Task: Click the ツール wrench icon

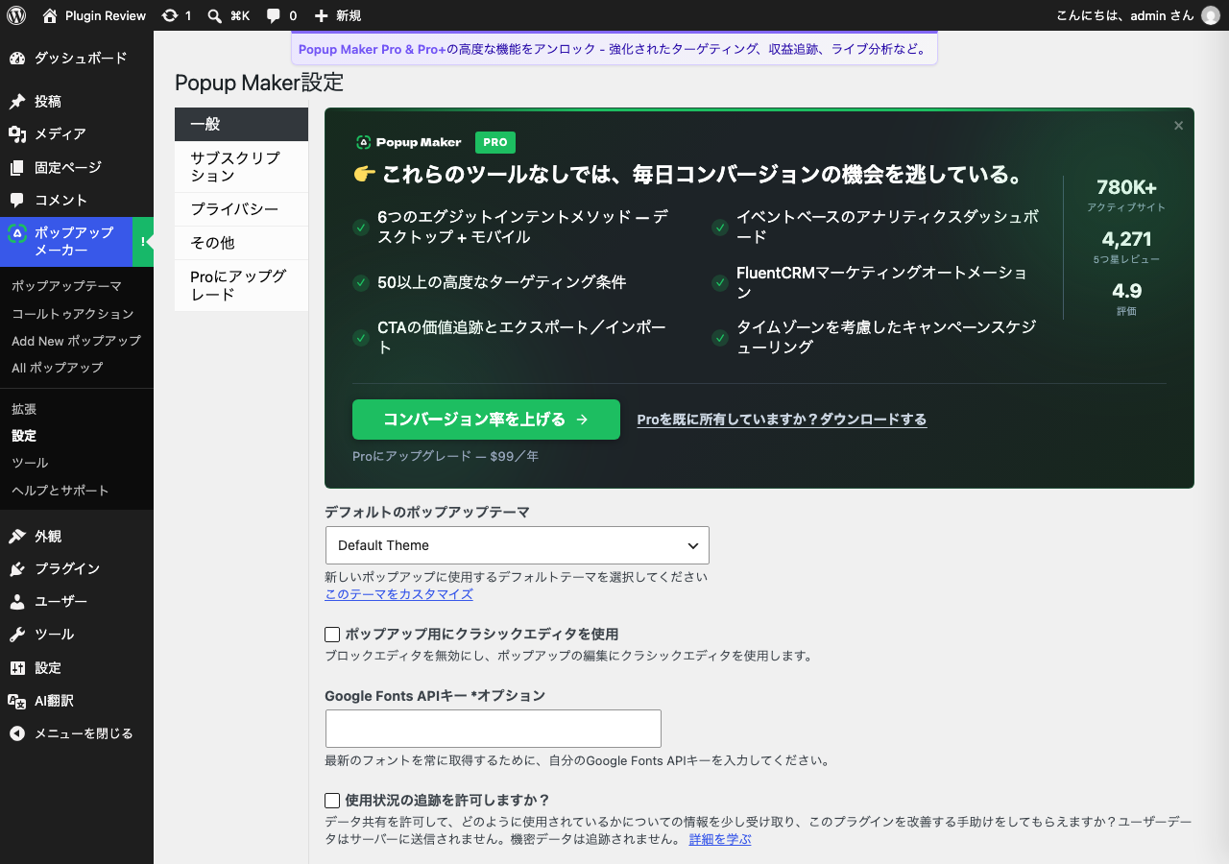Action: coord(17,635)
